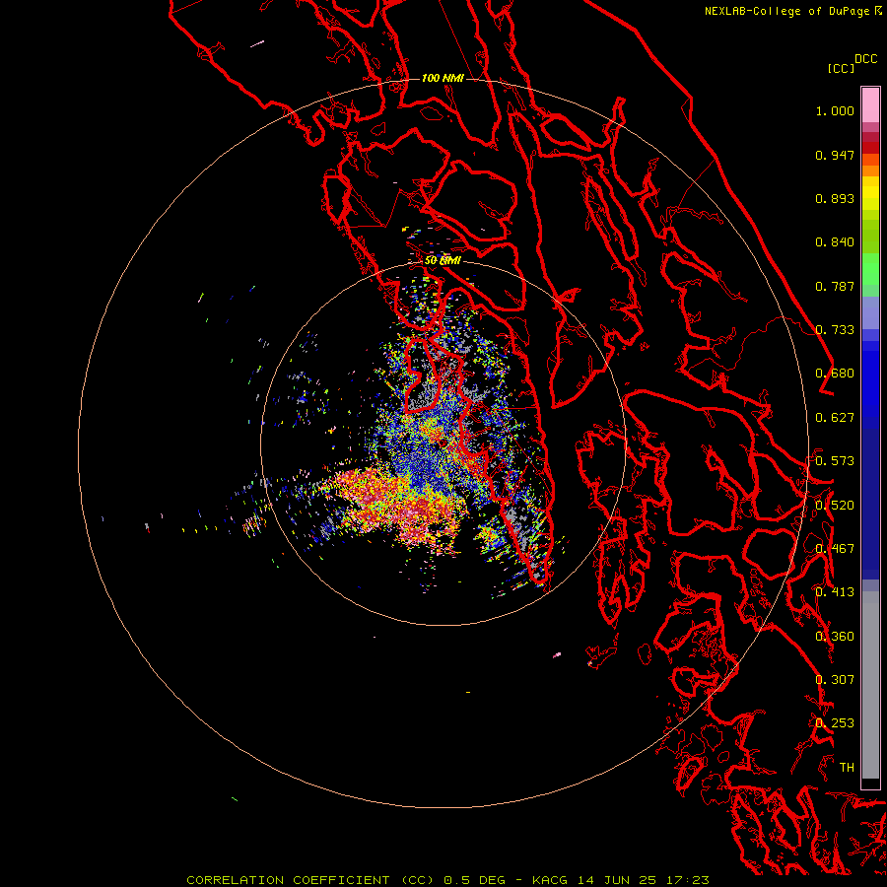Click the [CC] units label
Image resolution: width=887 pixels, height=887 pixels.
click(841, 68)
